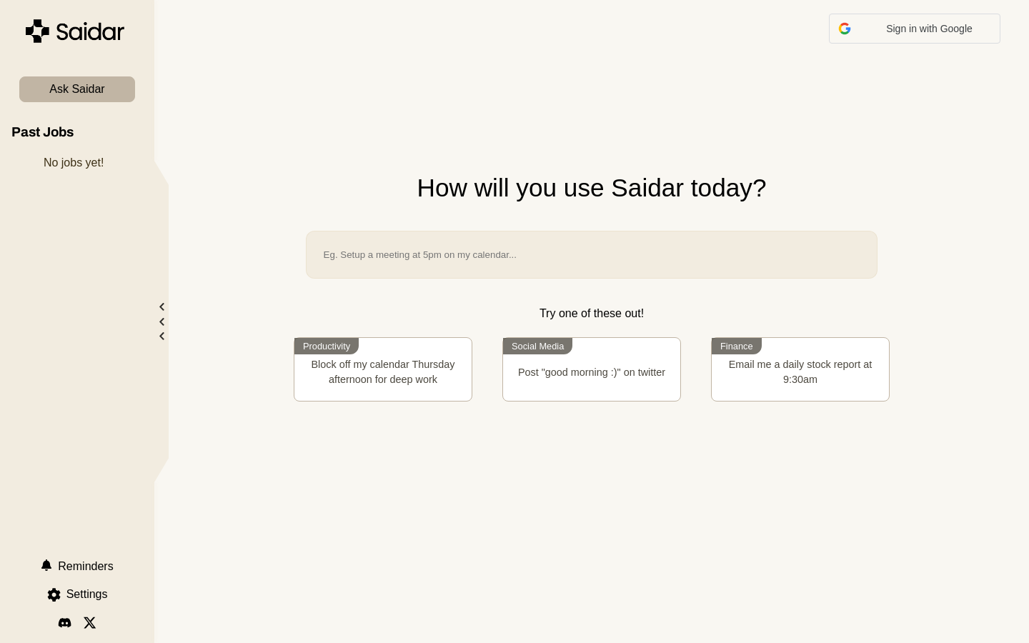Click the Finance category tag
The image size is (1029, 643).
tap(737, 346)
